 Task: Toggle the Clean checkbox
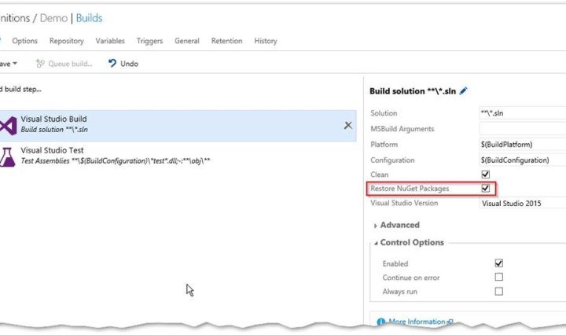tap(485, 175)
